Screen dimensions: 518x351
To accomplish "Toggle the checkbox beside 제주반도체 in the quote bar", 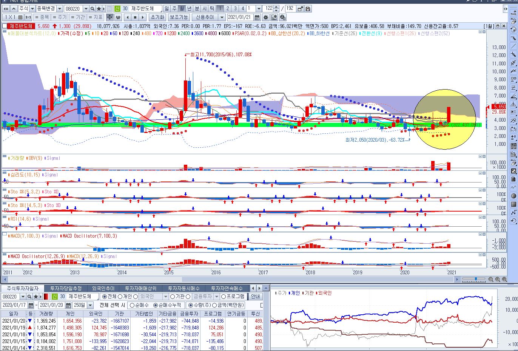I will pyautogui.click(x=5, y=26).
